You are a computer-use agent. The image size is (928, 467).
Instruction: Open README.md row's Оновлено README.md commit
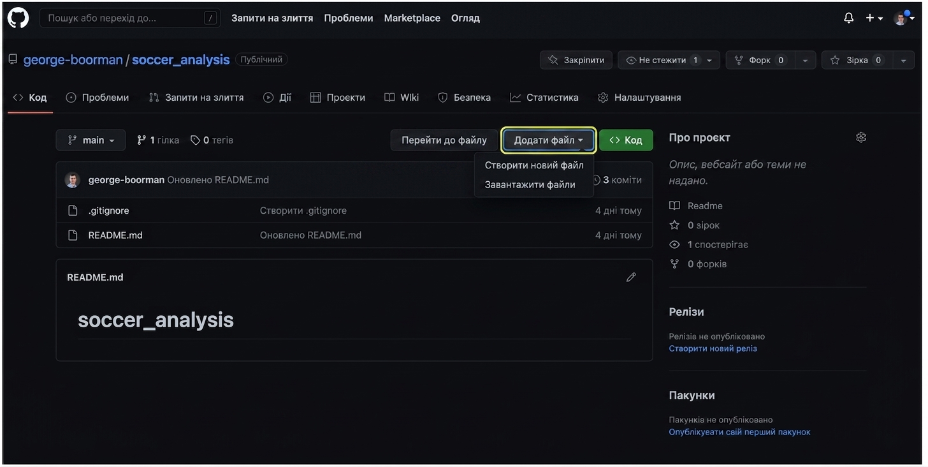click(310, 235)
